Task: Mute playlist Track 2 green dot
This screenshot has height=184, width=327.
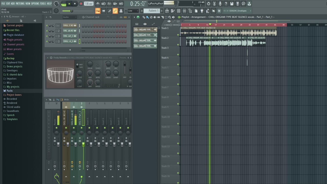Action: (178, 45)
